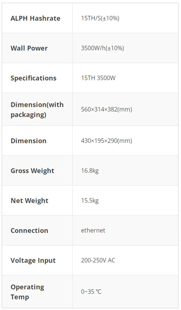Screen dimensions: 181x310
Task: Select the 200-250V AC voltage value
Action: coord(98,260)
